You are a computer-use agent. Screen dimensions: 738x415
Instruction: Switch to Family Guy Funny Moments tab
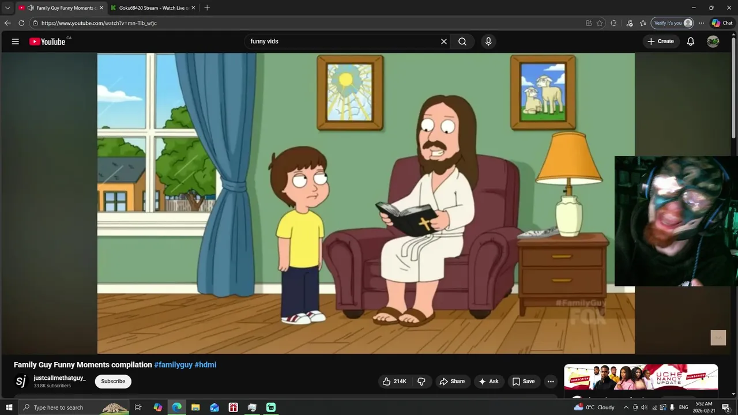(61, 8)
